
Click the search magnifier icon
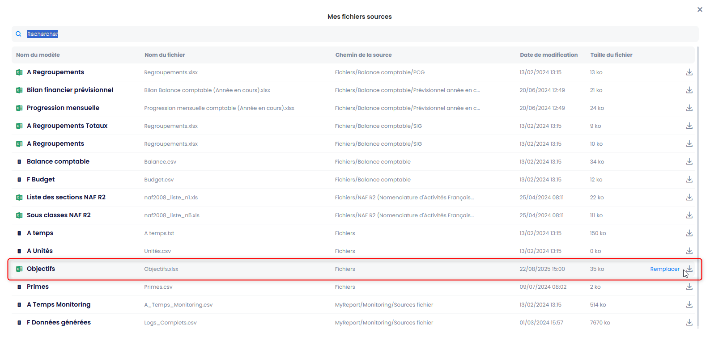tap(18, 34)
